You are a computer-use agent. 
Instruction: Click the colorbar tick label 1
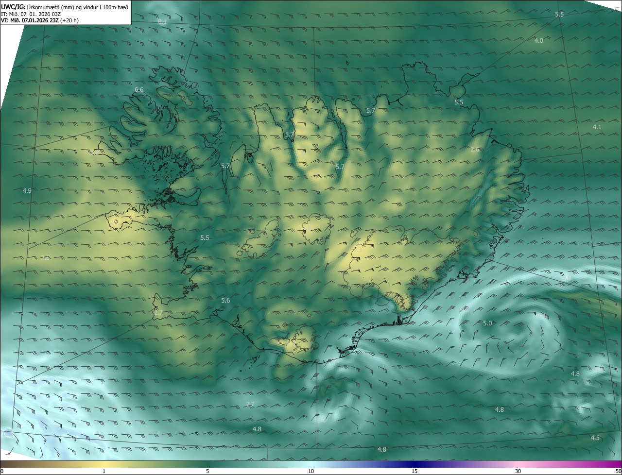[x=104, y=472]
